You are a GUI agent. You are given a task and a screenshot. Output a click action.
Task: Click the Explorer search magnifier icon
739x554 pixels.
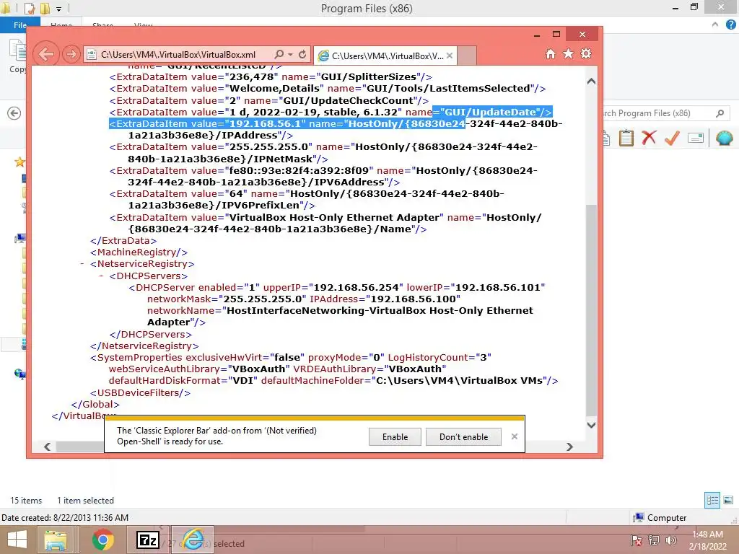tap(720, 113)
